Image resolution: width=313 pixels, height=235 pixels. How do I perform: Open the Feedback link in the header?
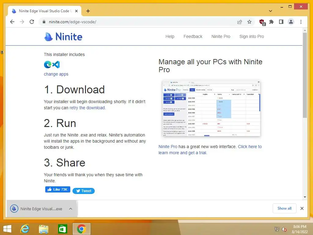pos(193,37)
